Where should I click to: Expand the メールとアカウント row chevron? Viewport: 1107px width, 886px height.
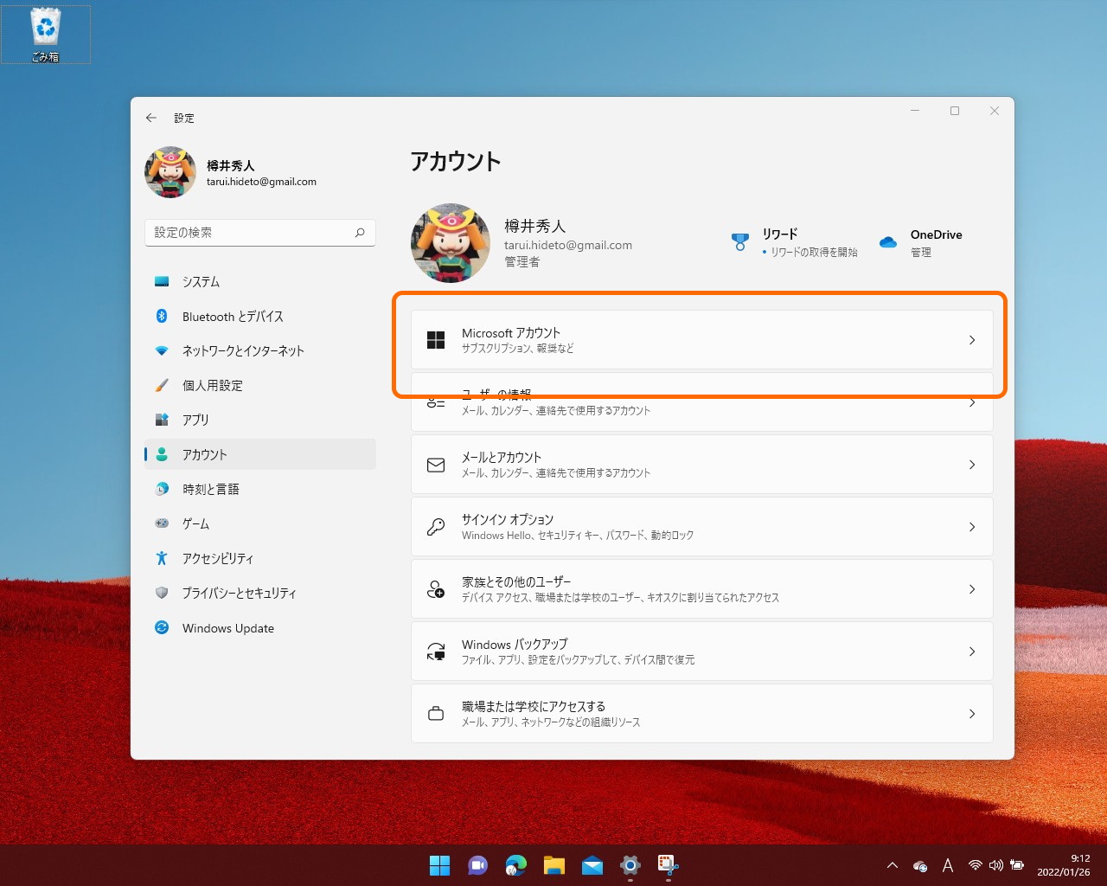click(972, 464)
